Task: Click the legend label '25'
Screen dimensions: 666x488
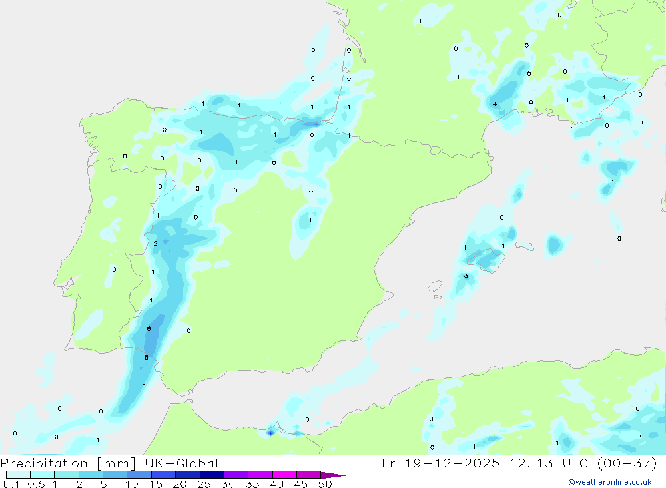Action: (204, 484)
